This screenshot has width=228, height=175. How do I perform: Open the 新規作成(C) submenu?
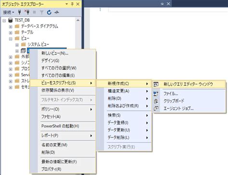click(x=124, y=83)
